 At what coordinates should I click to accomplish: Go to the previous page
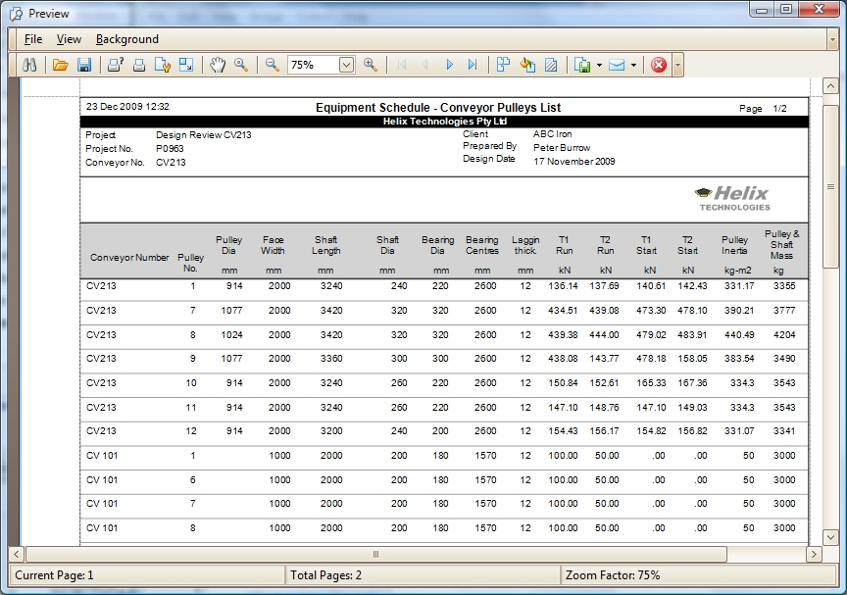pyautogui.click(x=425, y=65)
